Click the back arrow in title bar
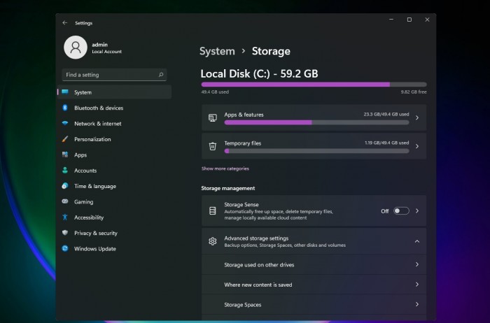This screenshot has width=490, height=323. coord(65,22)
